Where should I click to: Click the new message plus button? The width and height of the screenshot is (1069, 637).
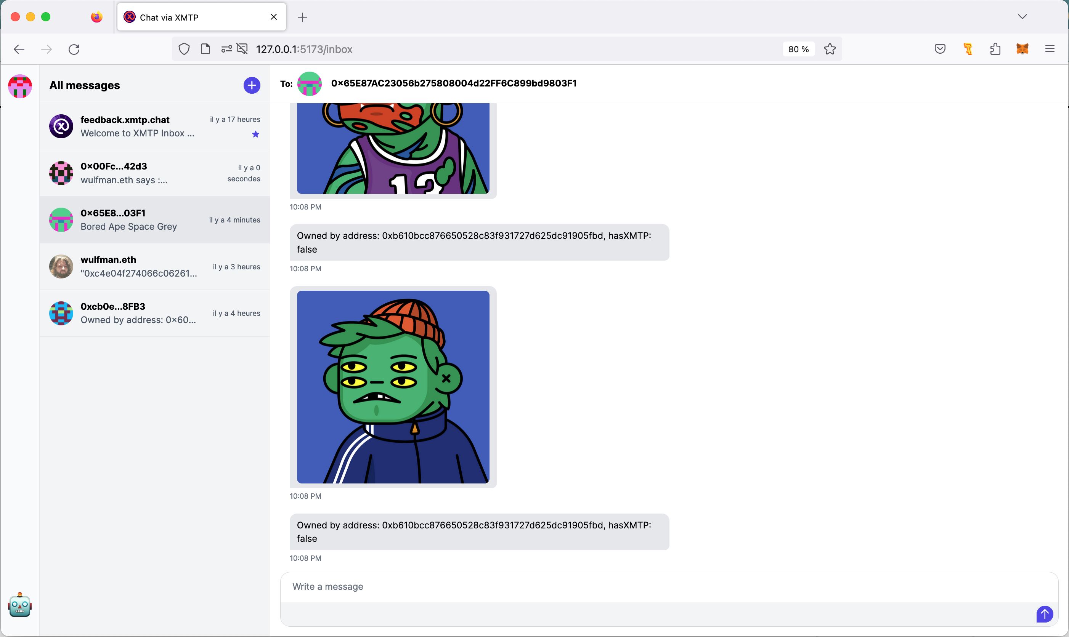click(x=252, y=85)
